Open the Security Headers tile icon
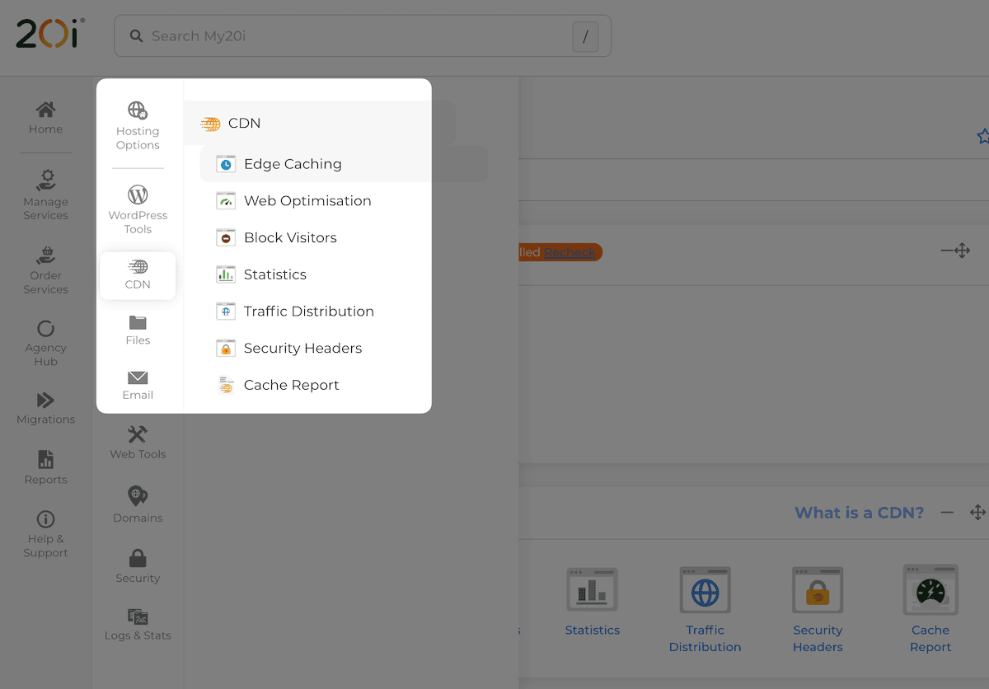989x689 pixels. pos(818,589)
